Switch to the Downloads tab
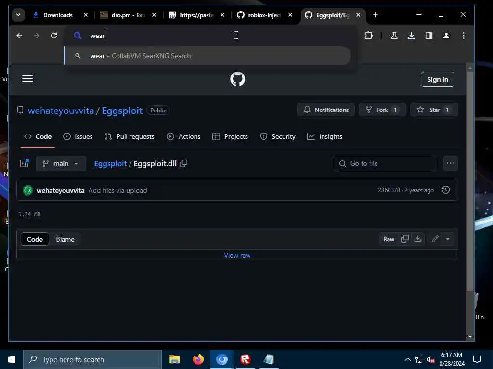This screenshot has width=493, height=369. point(58,15)
